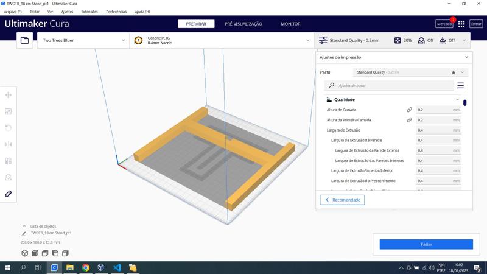Open the application switcher grid icon

point(461,24)
